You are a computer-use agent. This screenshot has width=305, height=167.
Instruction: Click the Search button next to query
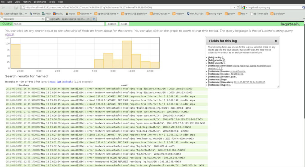click(112, 24)
